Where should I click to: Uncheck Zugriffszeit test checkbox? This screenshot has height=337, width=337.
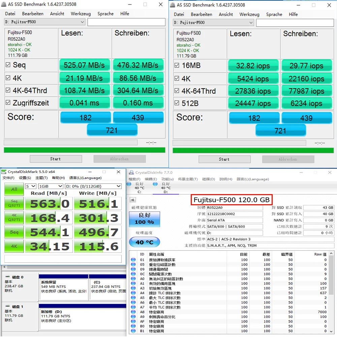[8, 102]
